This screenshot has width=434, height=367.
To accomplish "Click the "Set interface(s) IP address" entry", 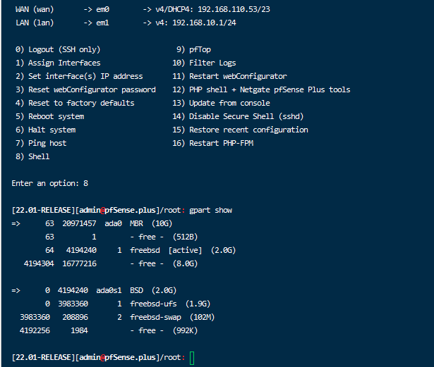I will (x=78, y=76).
